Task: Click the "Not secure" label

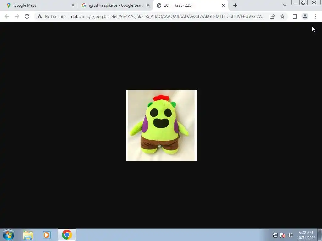Action: (x=55, y=16)
